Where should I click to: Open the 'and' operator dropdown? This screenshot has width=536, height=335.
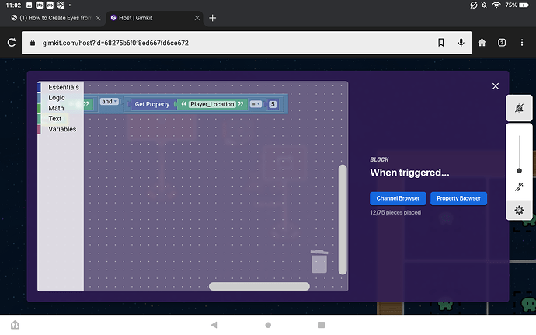pyautogui.click(x=109, y=102)
